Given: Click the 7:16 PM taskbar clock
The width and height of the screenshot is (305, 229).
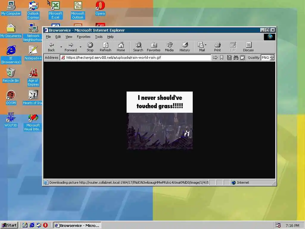Looking at the screenshot, I should (x=292, y=225).
